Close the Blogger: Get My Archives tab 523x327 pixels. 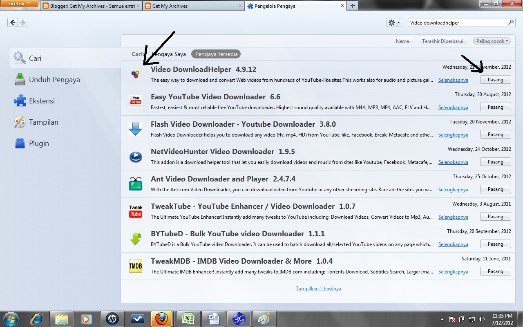click(137, 6)
